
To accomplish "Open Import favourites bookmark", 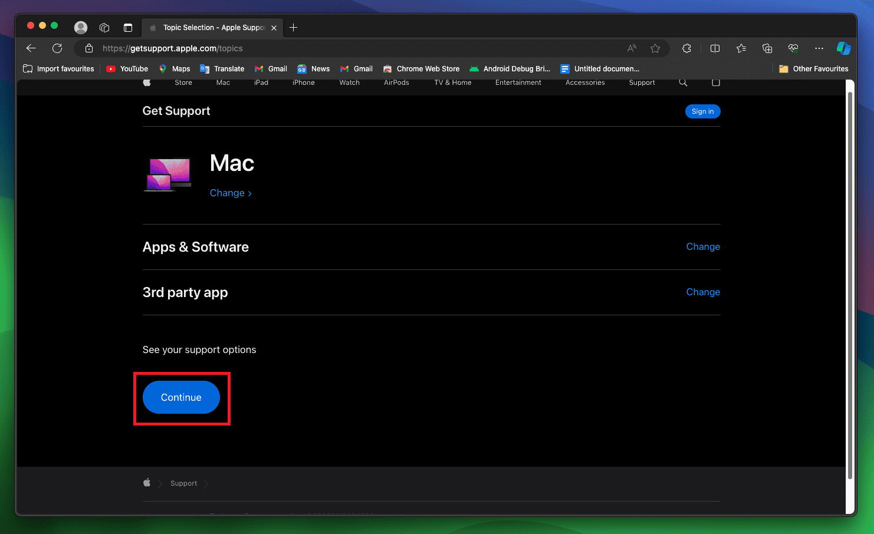I will pyautogui.click(x=58, y=69).
